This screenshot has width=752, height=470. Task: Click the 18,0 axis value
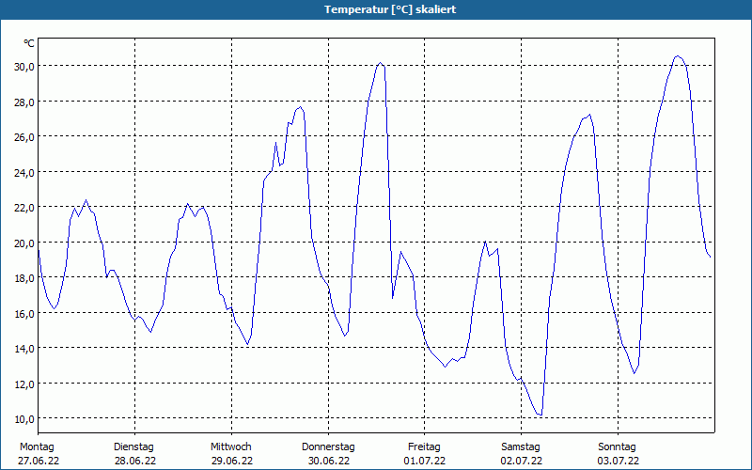(x=24, y=277)
